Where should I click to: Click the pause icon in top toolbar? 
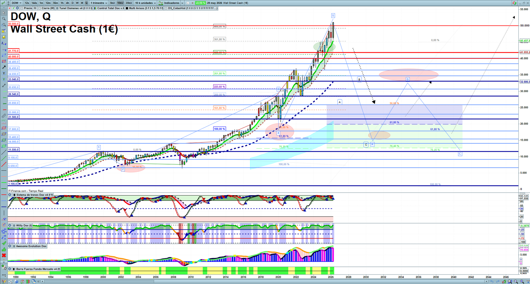click(187, 3)
